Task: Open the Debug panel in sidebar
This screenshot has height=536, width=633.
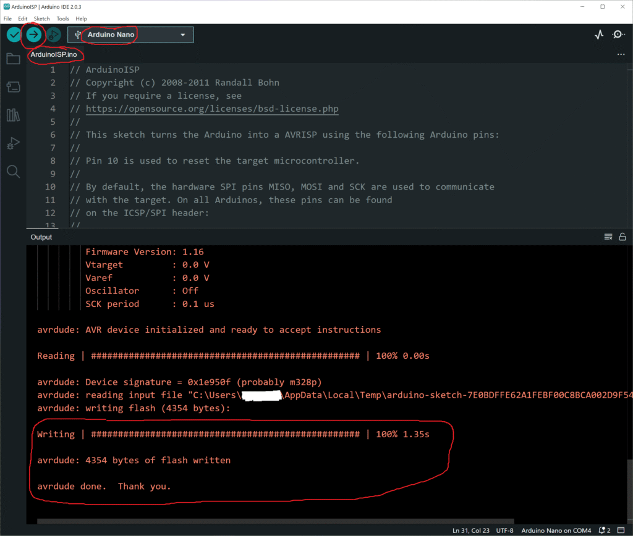Action: pos(13,143)
